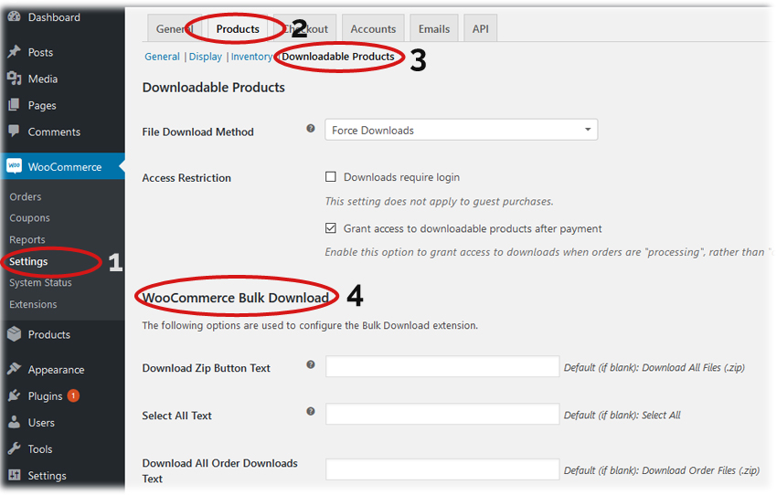Viewport: 777px width, 495px height.
Task: Uncheck Grant access to downloadable products after payment
Action: pos(331,228)
